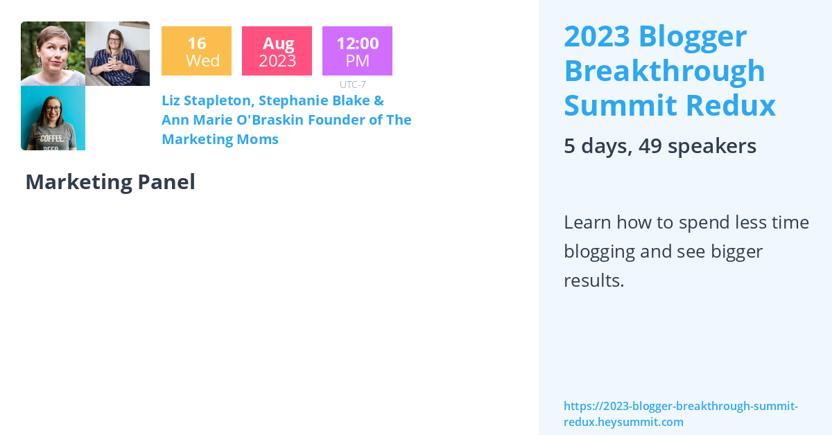Click the 2023 Blogger Breakthrough Summit Redux heading
This screenshot has height=435, width=832.
pyautogui.click(x=669, y=71)
